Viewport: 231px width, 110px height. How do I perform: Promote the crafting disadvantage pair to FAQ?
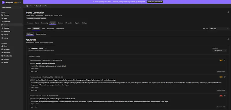click(x=221, y=90)
